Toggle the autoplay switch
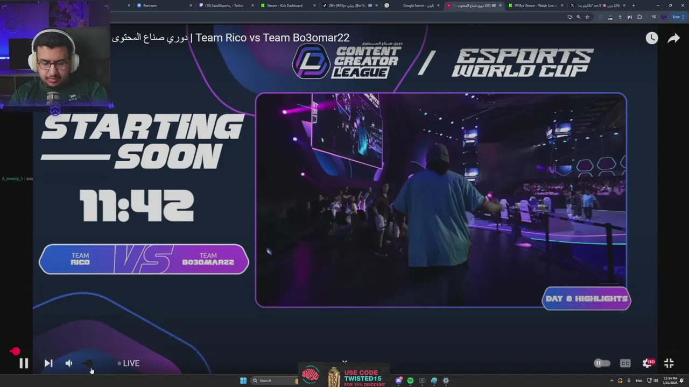Screen dimensions: 689x387 pos(602,363)
